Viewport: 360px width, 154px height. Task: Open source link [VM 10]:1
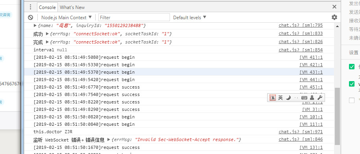[x=311, y=117]
